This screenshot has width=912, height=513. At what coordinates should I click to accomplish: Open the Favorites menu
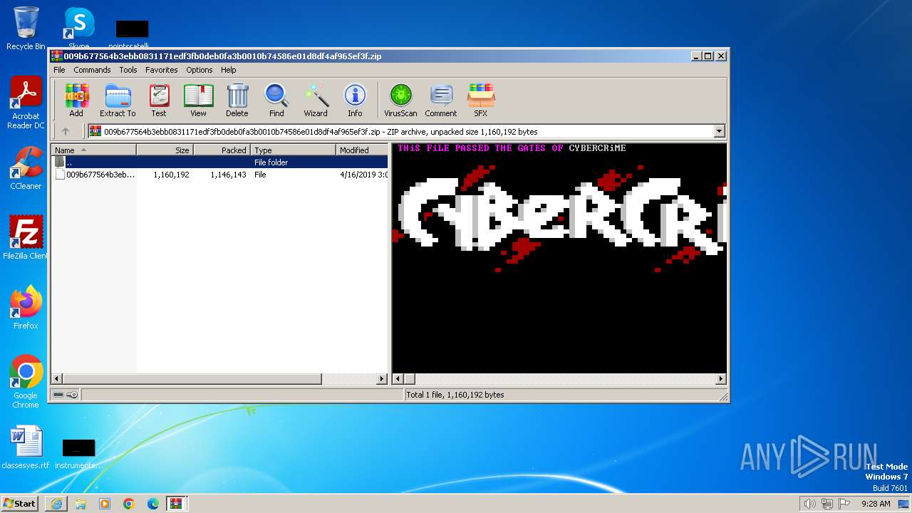(162, 70)
